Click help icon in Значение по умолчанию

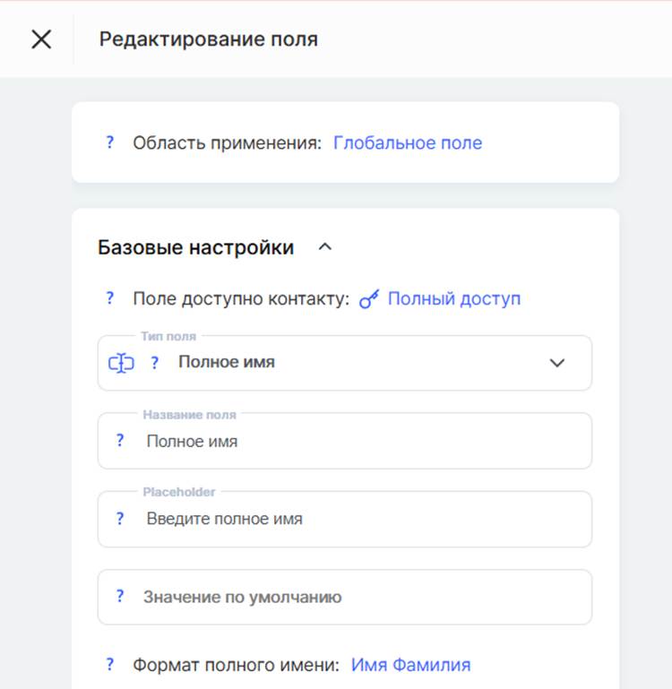pyautogui.click(x=119, y=597)
